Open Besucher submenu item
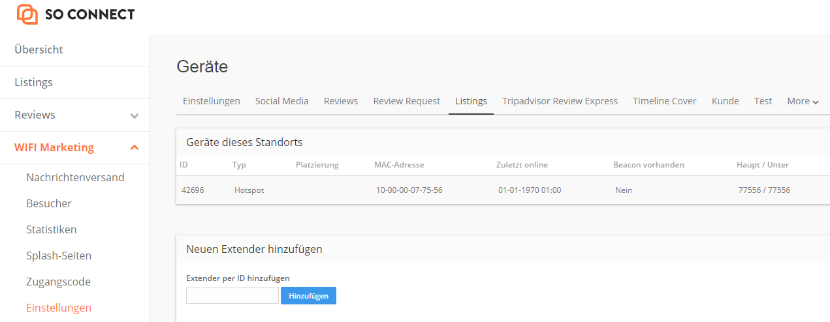 (x=49, y=203)
